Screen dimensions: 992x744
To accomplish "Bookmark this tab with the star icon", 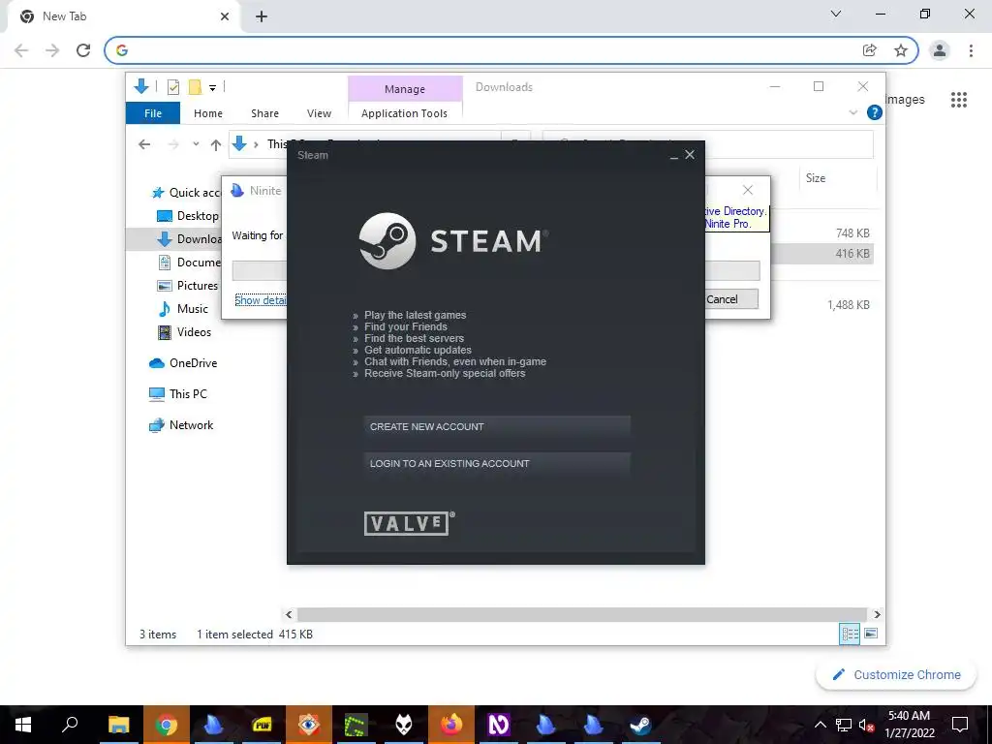I will [x=901, y=50].
